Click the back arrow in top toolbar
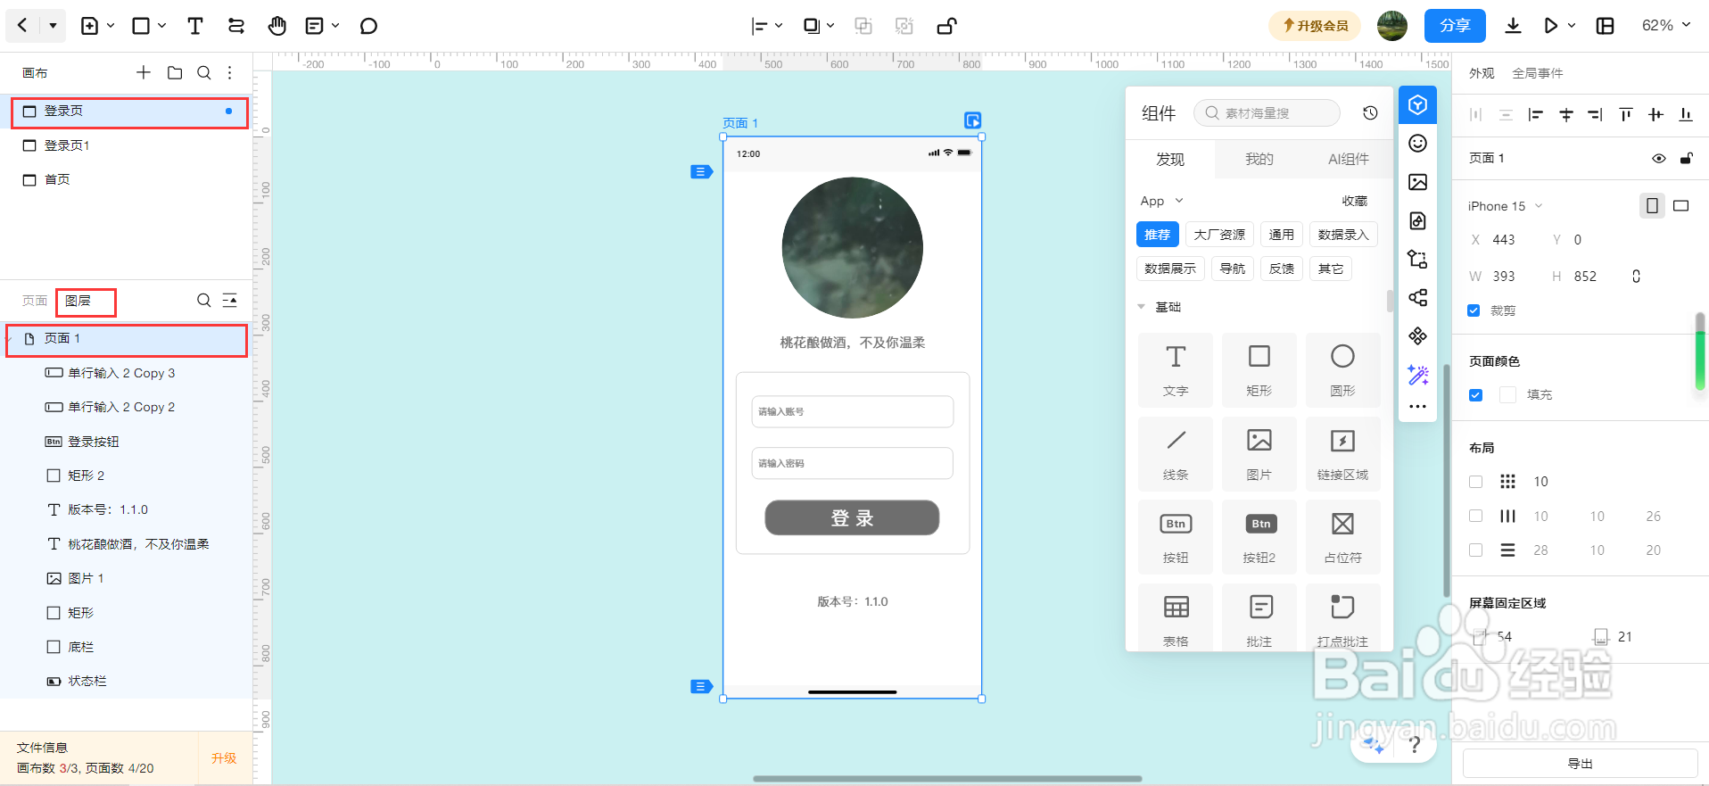This screenshot has height=786, width=1709. (22, 26)
